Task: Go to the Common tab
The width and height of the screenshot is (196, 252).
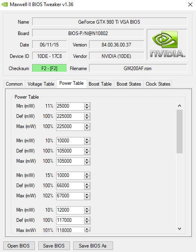Action: 14,84
